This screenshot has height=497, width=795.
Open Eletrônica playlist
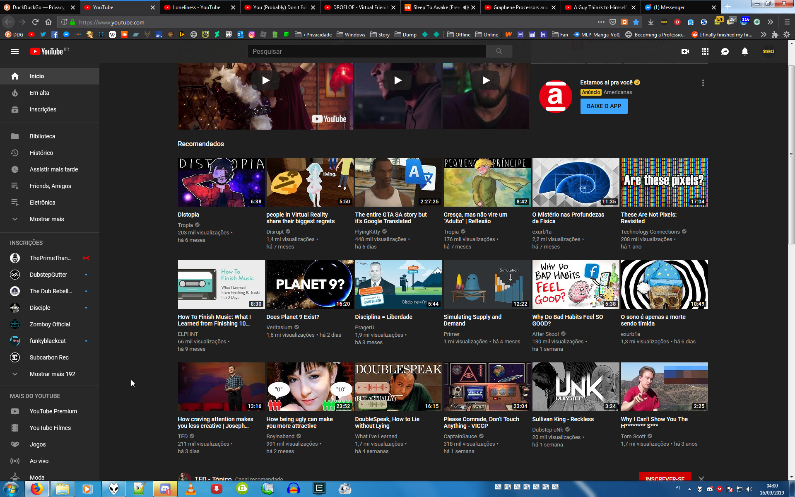[x=50, y=203]
